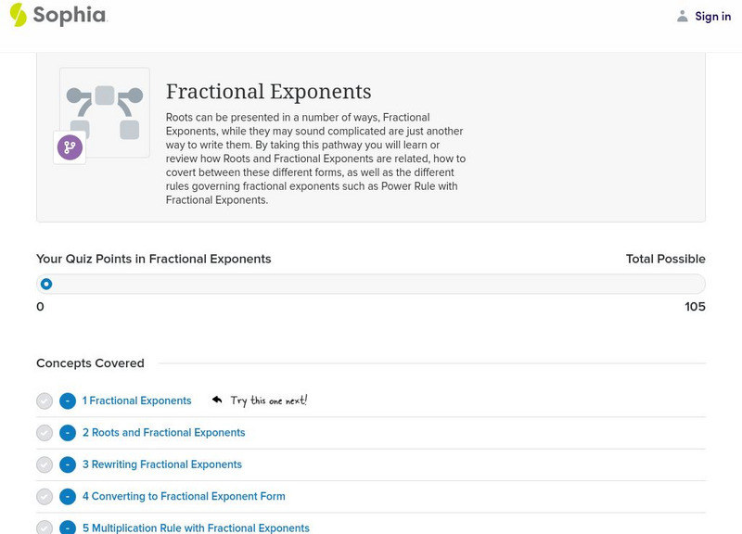Click the quiz points progress bar handle
The image size is (742, 534).
coord(46,285)
